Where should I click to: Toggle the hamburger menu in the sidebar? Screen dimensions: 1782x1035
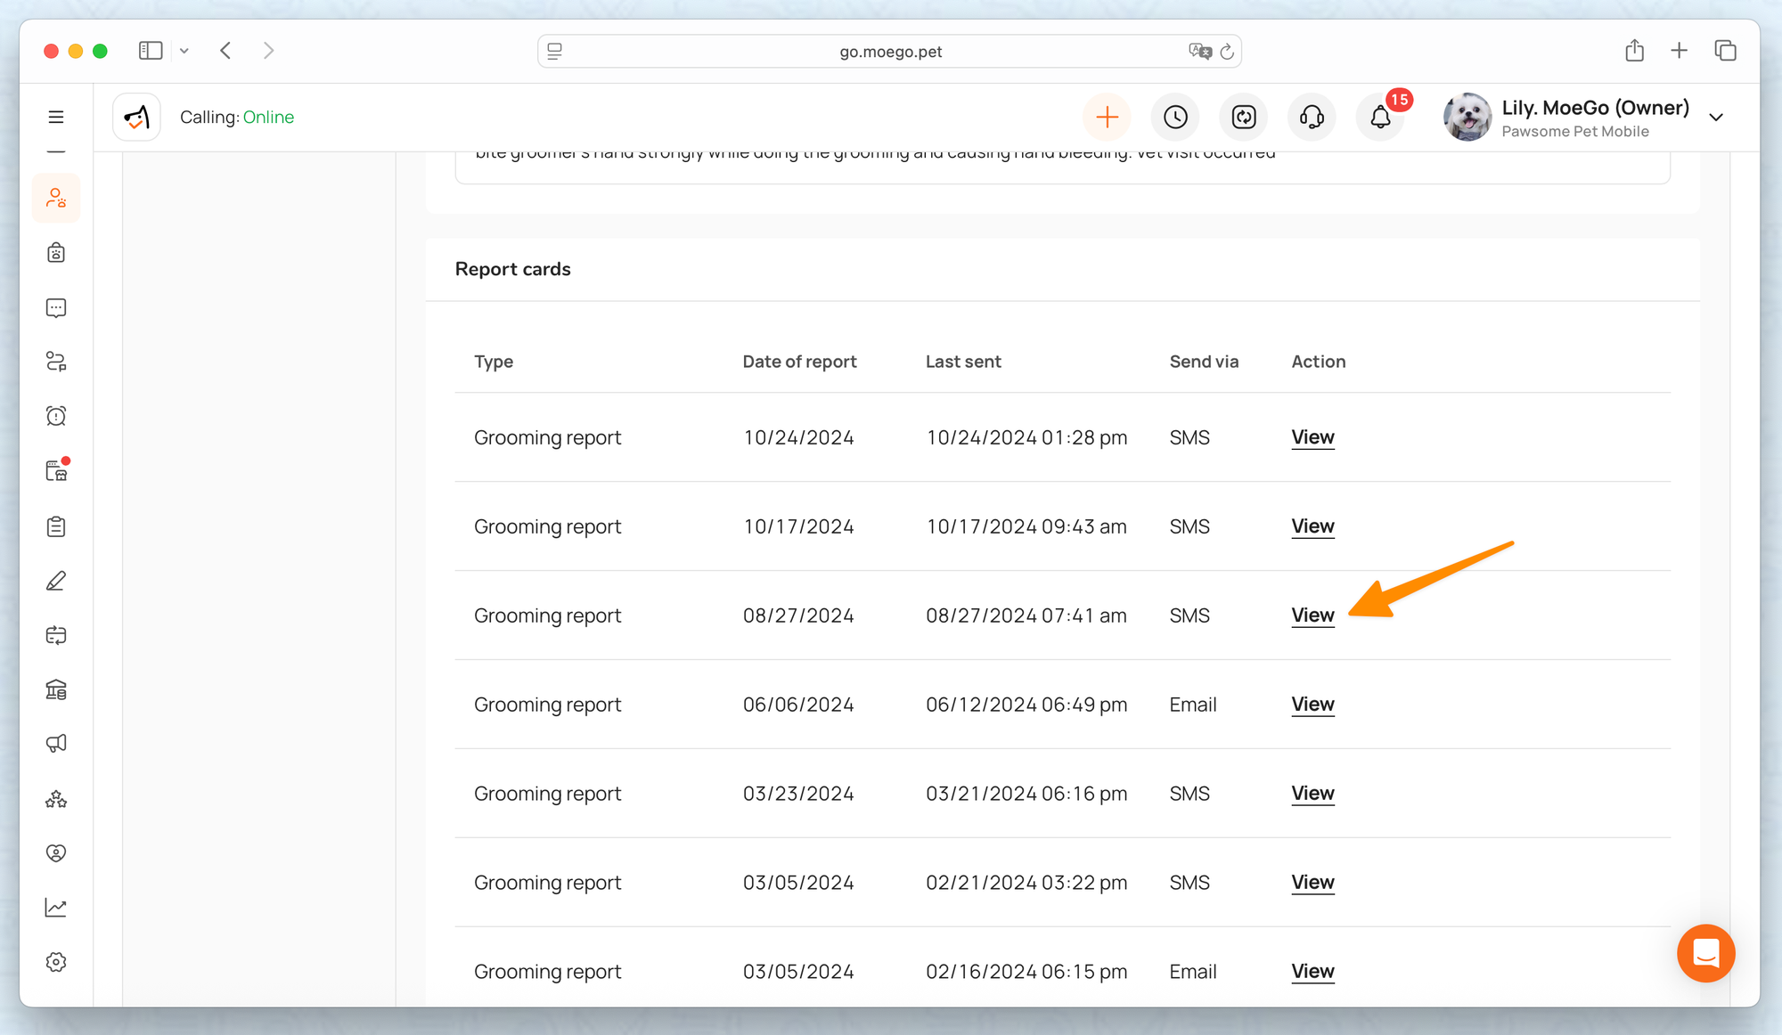(56, 117)
